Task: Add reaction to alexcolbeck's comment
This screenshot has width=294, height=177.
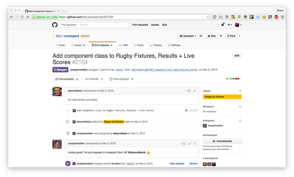Action: click(188, 91)
